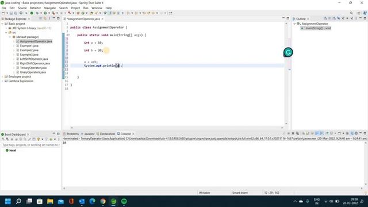Open dropdown next to New toolbar button
Image resolution: width=368 pixels, height=207 pixels.
point(7,13)
